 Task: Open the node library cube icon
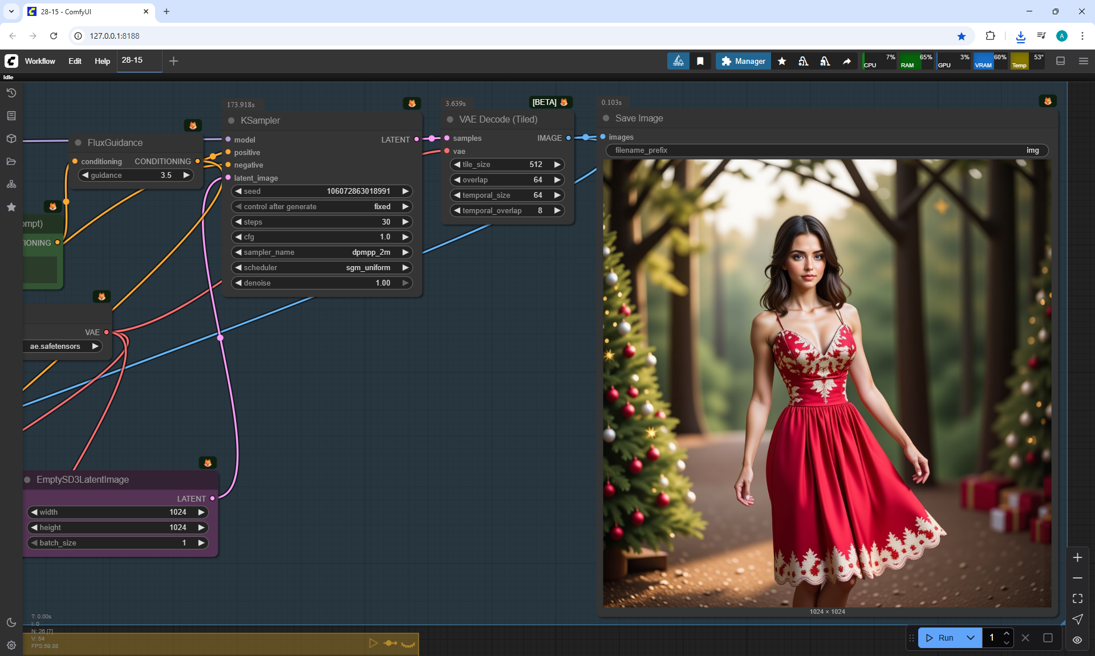11,138
